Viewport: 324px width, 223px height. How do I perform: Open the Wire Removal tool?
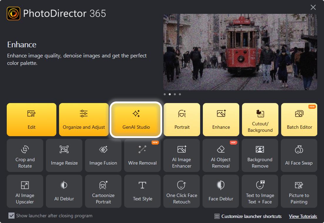click(142, 155)
